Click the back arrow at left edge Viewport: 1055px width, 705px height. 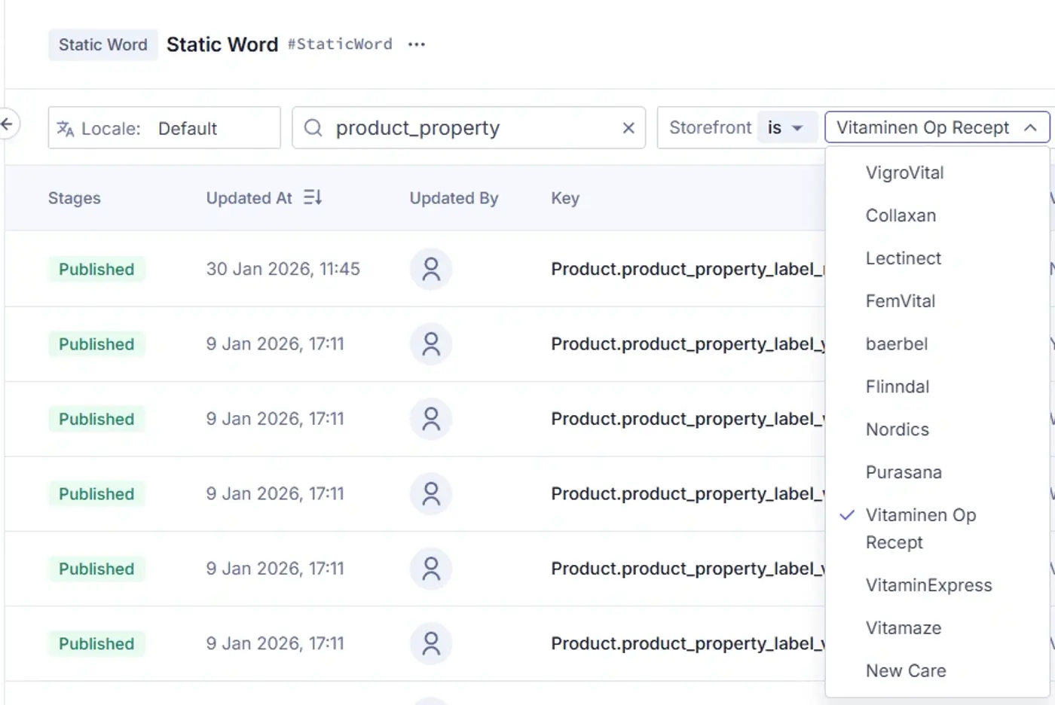[x=7, y=124]
